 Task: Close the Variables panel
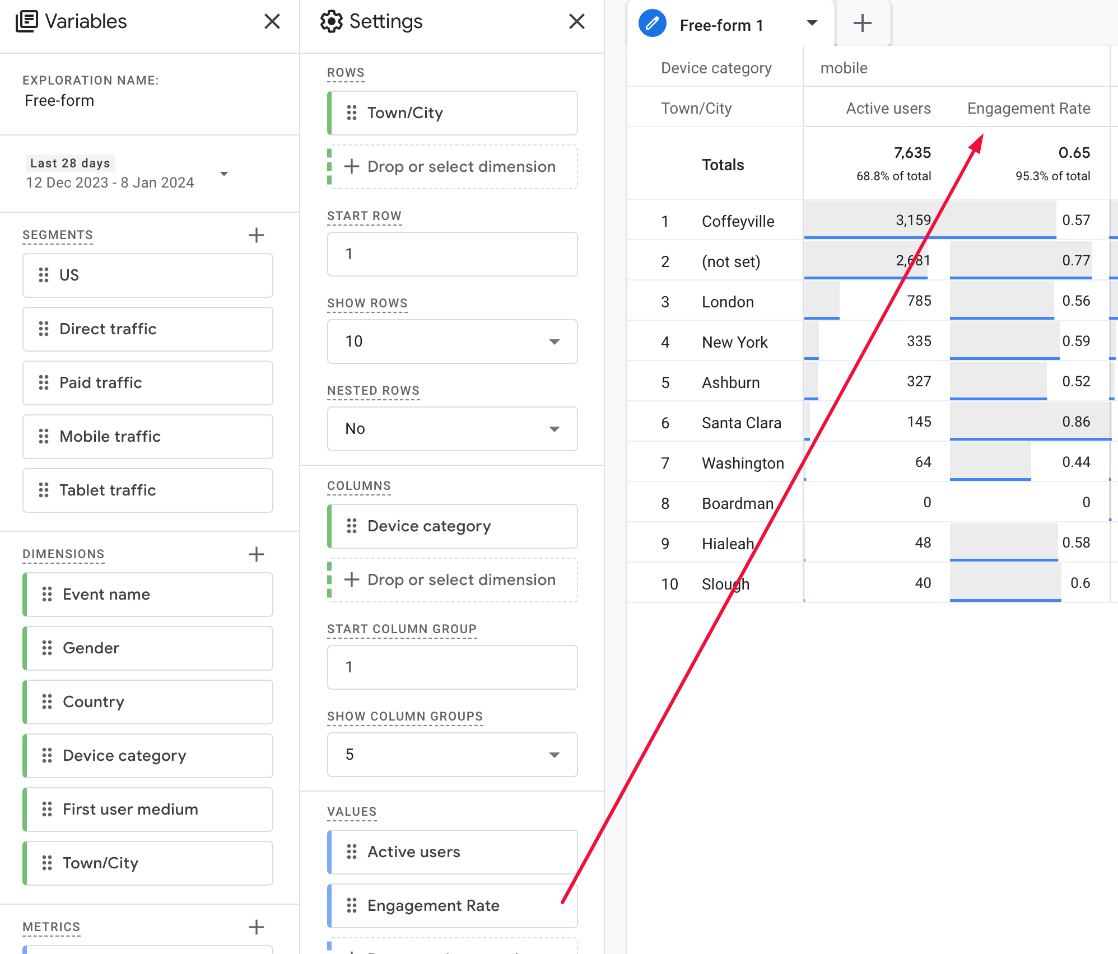tap(272, 21)
